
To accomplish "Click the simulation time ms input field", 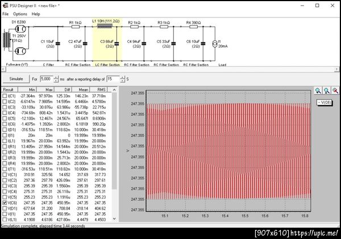I will pos(47,79).
